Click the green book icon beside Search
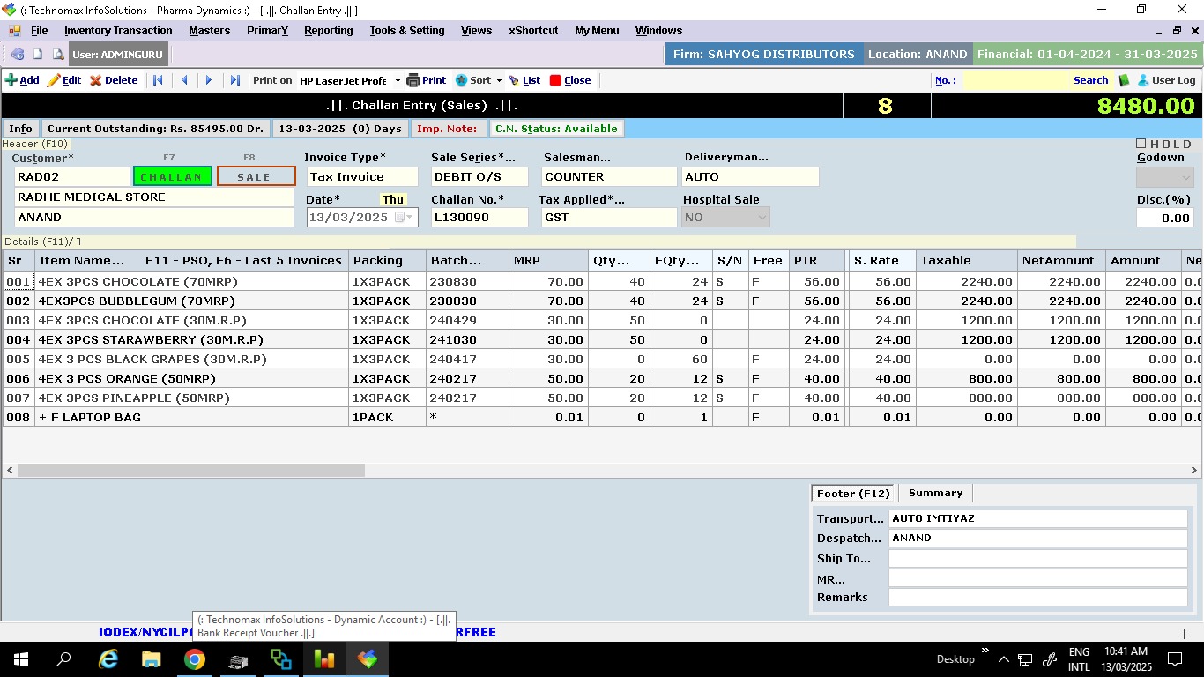The height and width of the screenshot is (677, 1204). tap(1124, 80)
